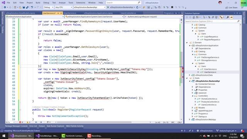Toggle Auto Hide pin on Solution Explorer

[237, 13]
